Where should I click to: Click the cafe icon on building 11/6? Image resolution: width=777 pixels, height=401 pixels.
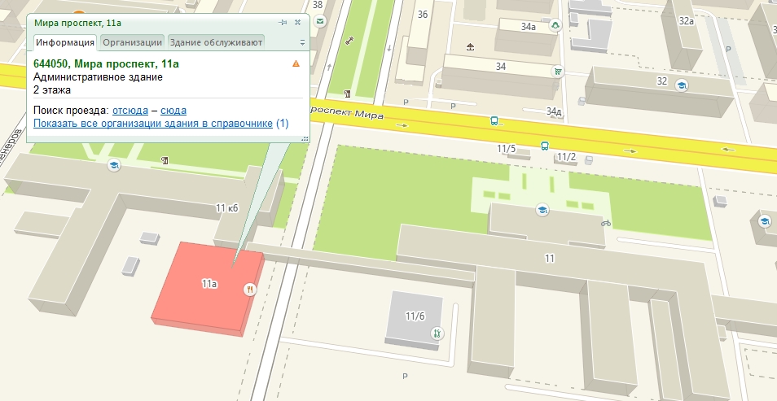click(x=437, y=332)
